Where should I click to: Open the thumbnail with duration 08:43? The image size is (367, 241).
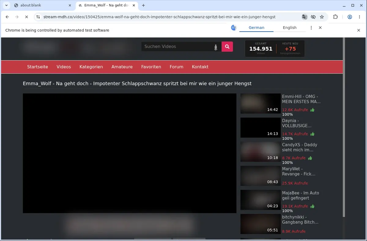coord(260,176)
